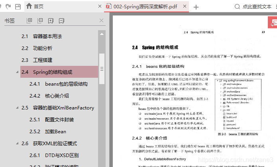Click the bookmark panel scrollbar thumb
The image size is (277, 167).
(x=102, y=69)
